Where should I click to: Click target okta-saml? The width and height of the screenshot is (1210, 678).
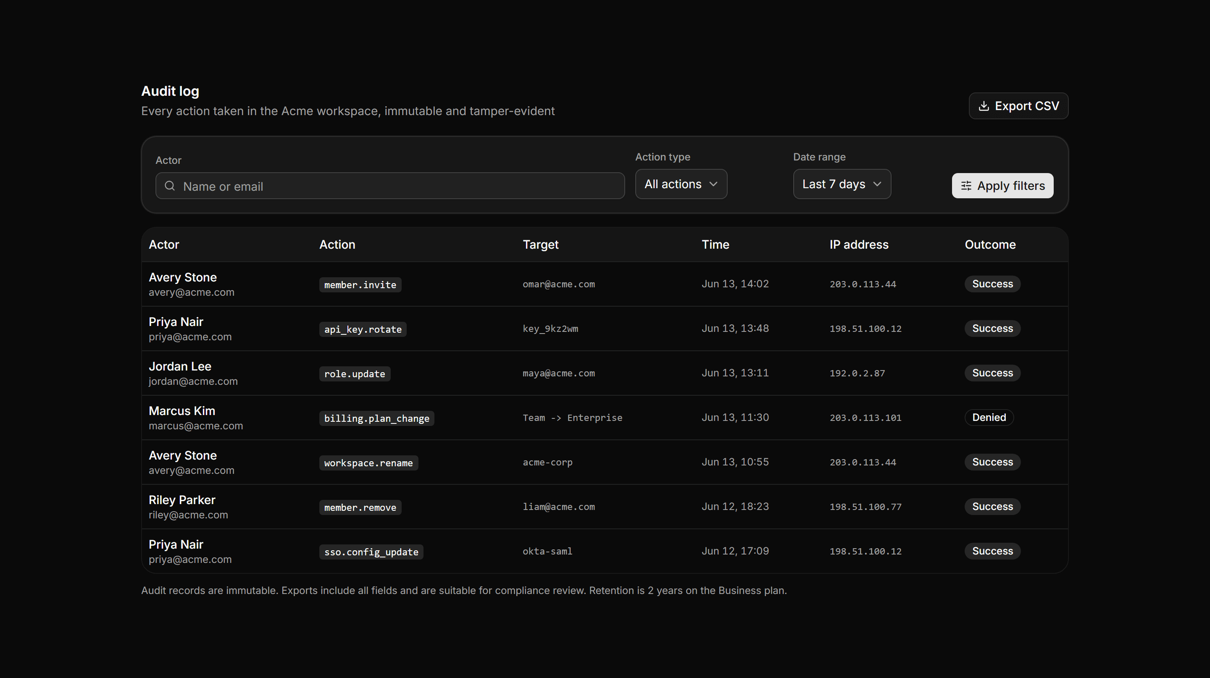tap(548, 551)
